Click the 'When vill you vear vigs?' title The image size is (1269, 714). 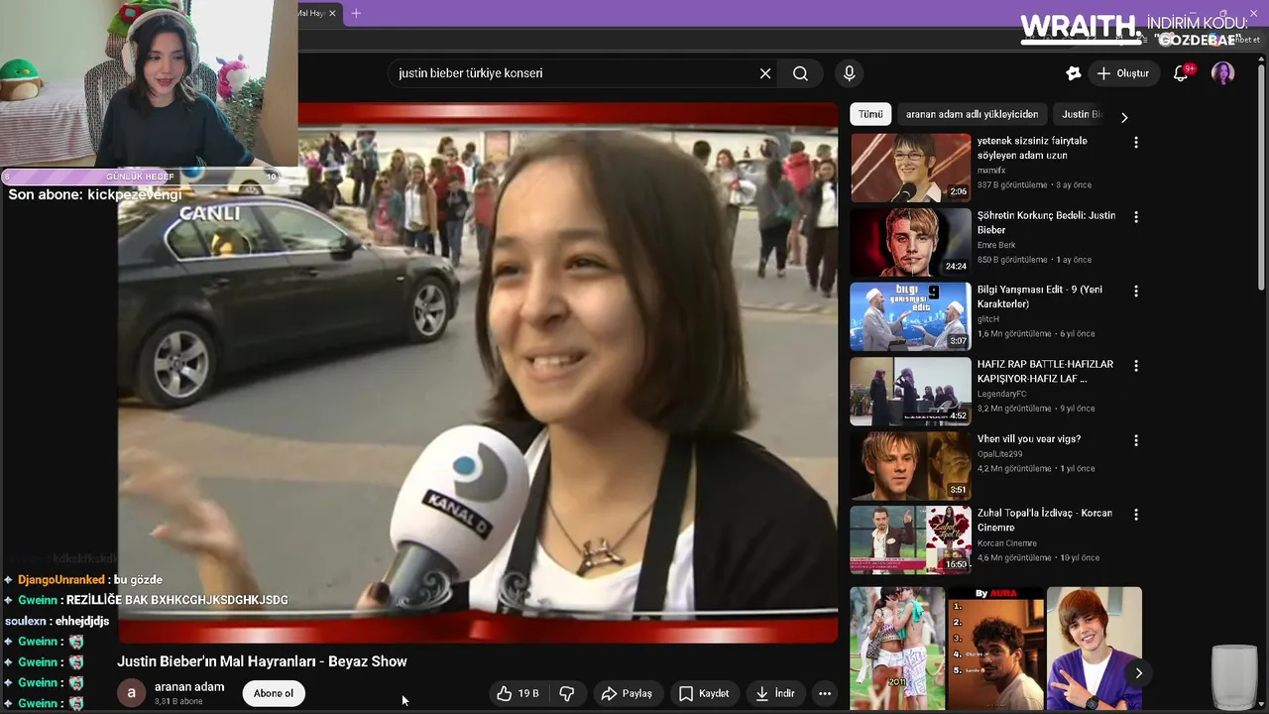[x=1029, y=438]
